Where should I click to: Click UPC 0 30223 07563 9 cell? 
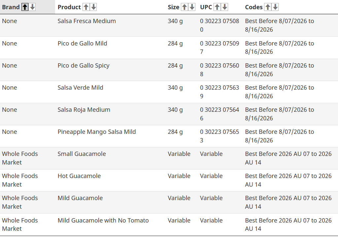point(220,92)
